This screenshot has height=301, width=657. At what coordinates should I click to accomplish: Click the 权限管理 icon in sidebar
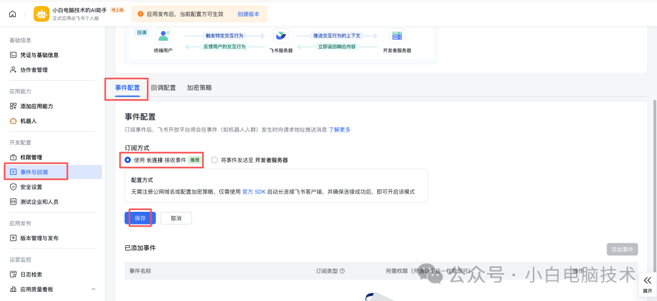point(13,157)
